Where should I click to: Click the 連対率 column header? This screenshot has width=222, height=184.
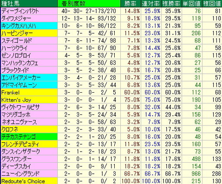pos(151,4)
